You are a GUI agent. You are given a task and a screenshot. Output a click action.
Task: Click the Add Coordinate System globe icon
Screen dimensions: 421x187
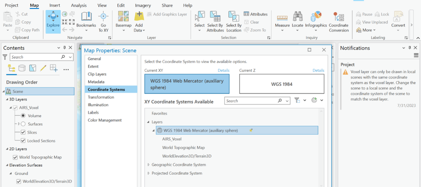[314, 100]
